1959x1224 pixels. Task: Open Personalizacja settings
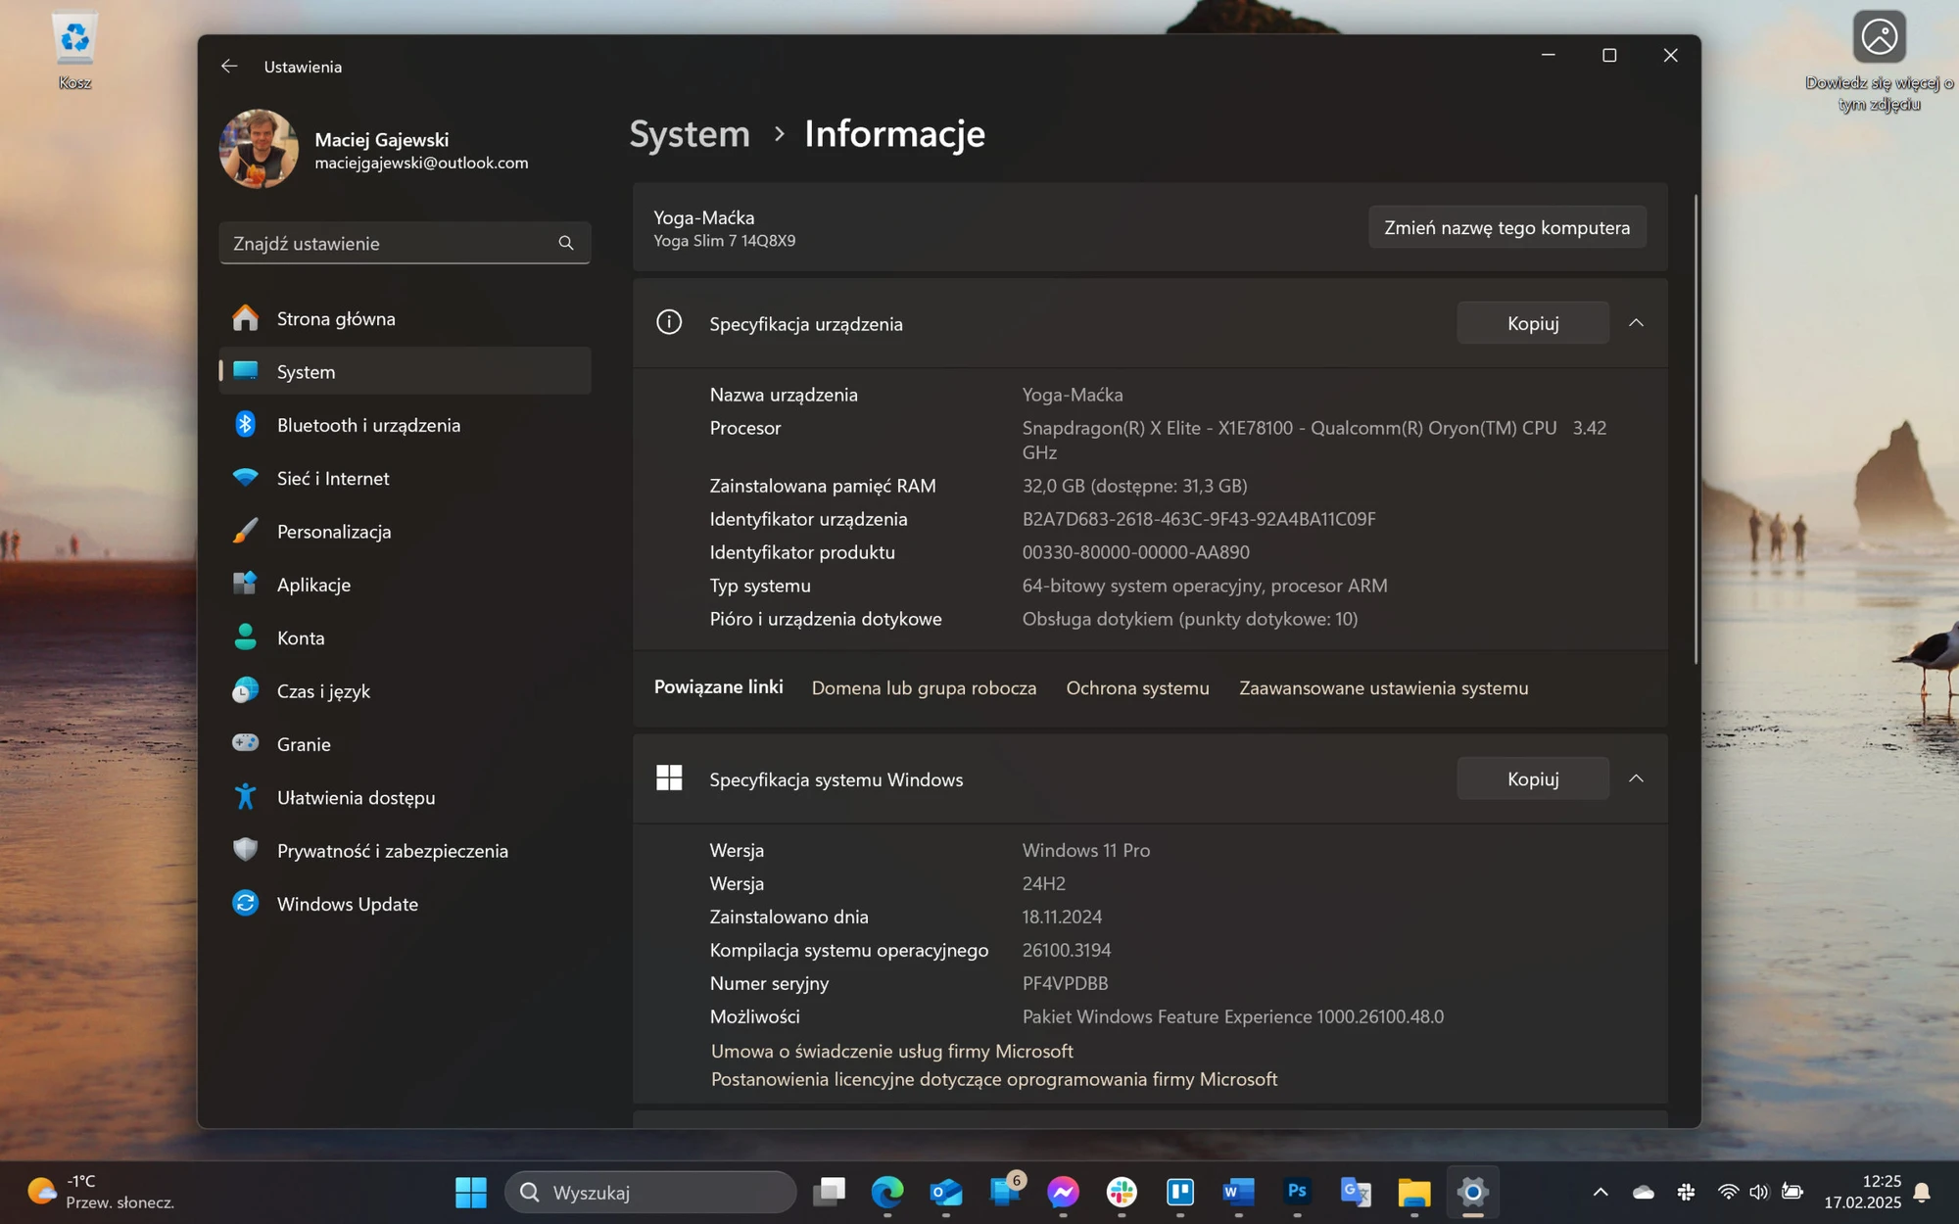pyautogui.click(x=405, y=531)
